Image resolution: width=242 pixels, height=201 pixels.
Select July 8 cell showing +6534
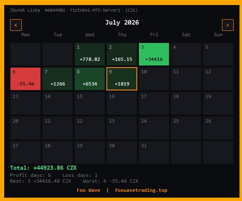click(90, 79)
